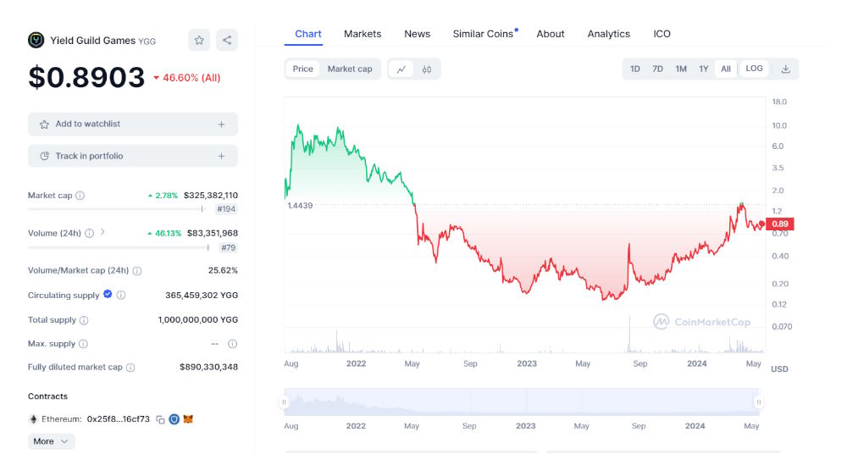Click Add to watchlist button
Viewport: 847px width, 476px height.
coord(133,125)
